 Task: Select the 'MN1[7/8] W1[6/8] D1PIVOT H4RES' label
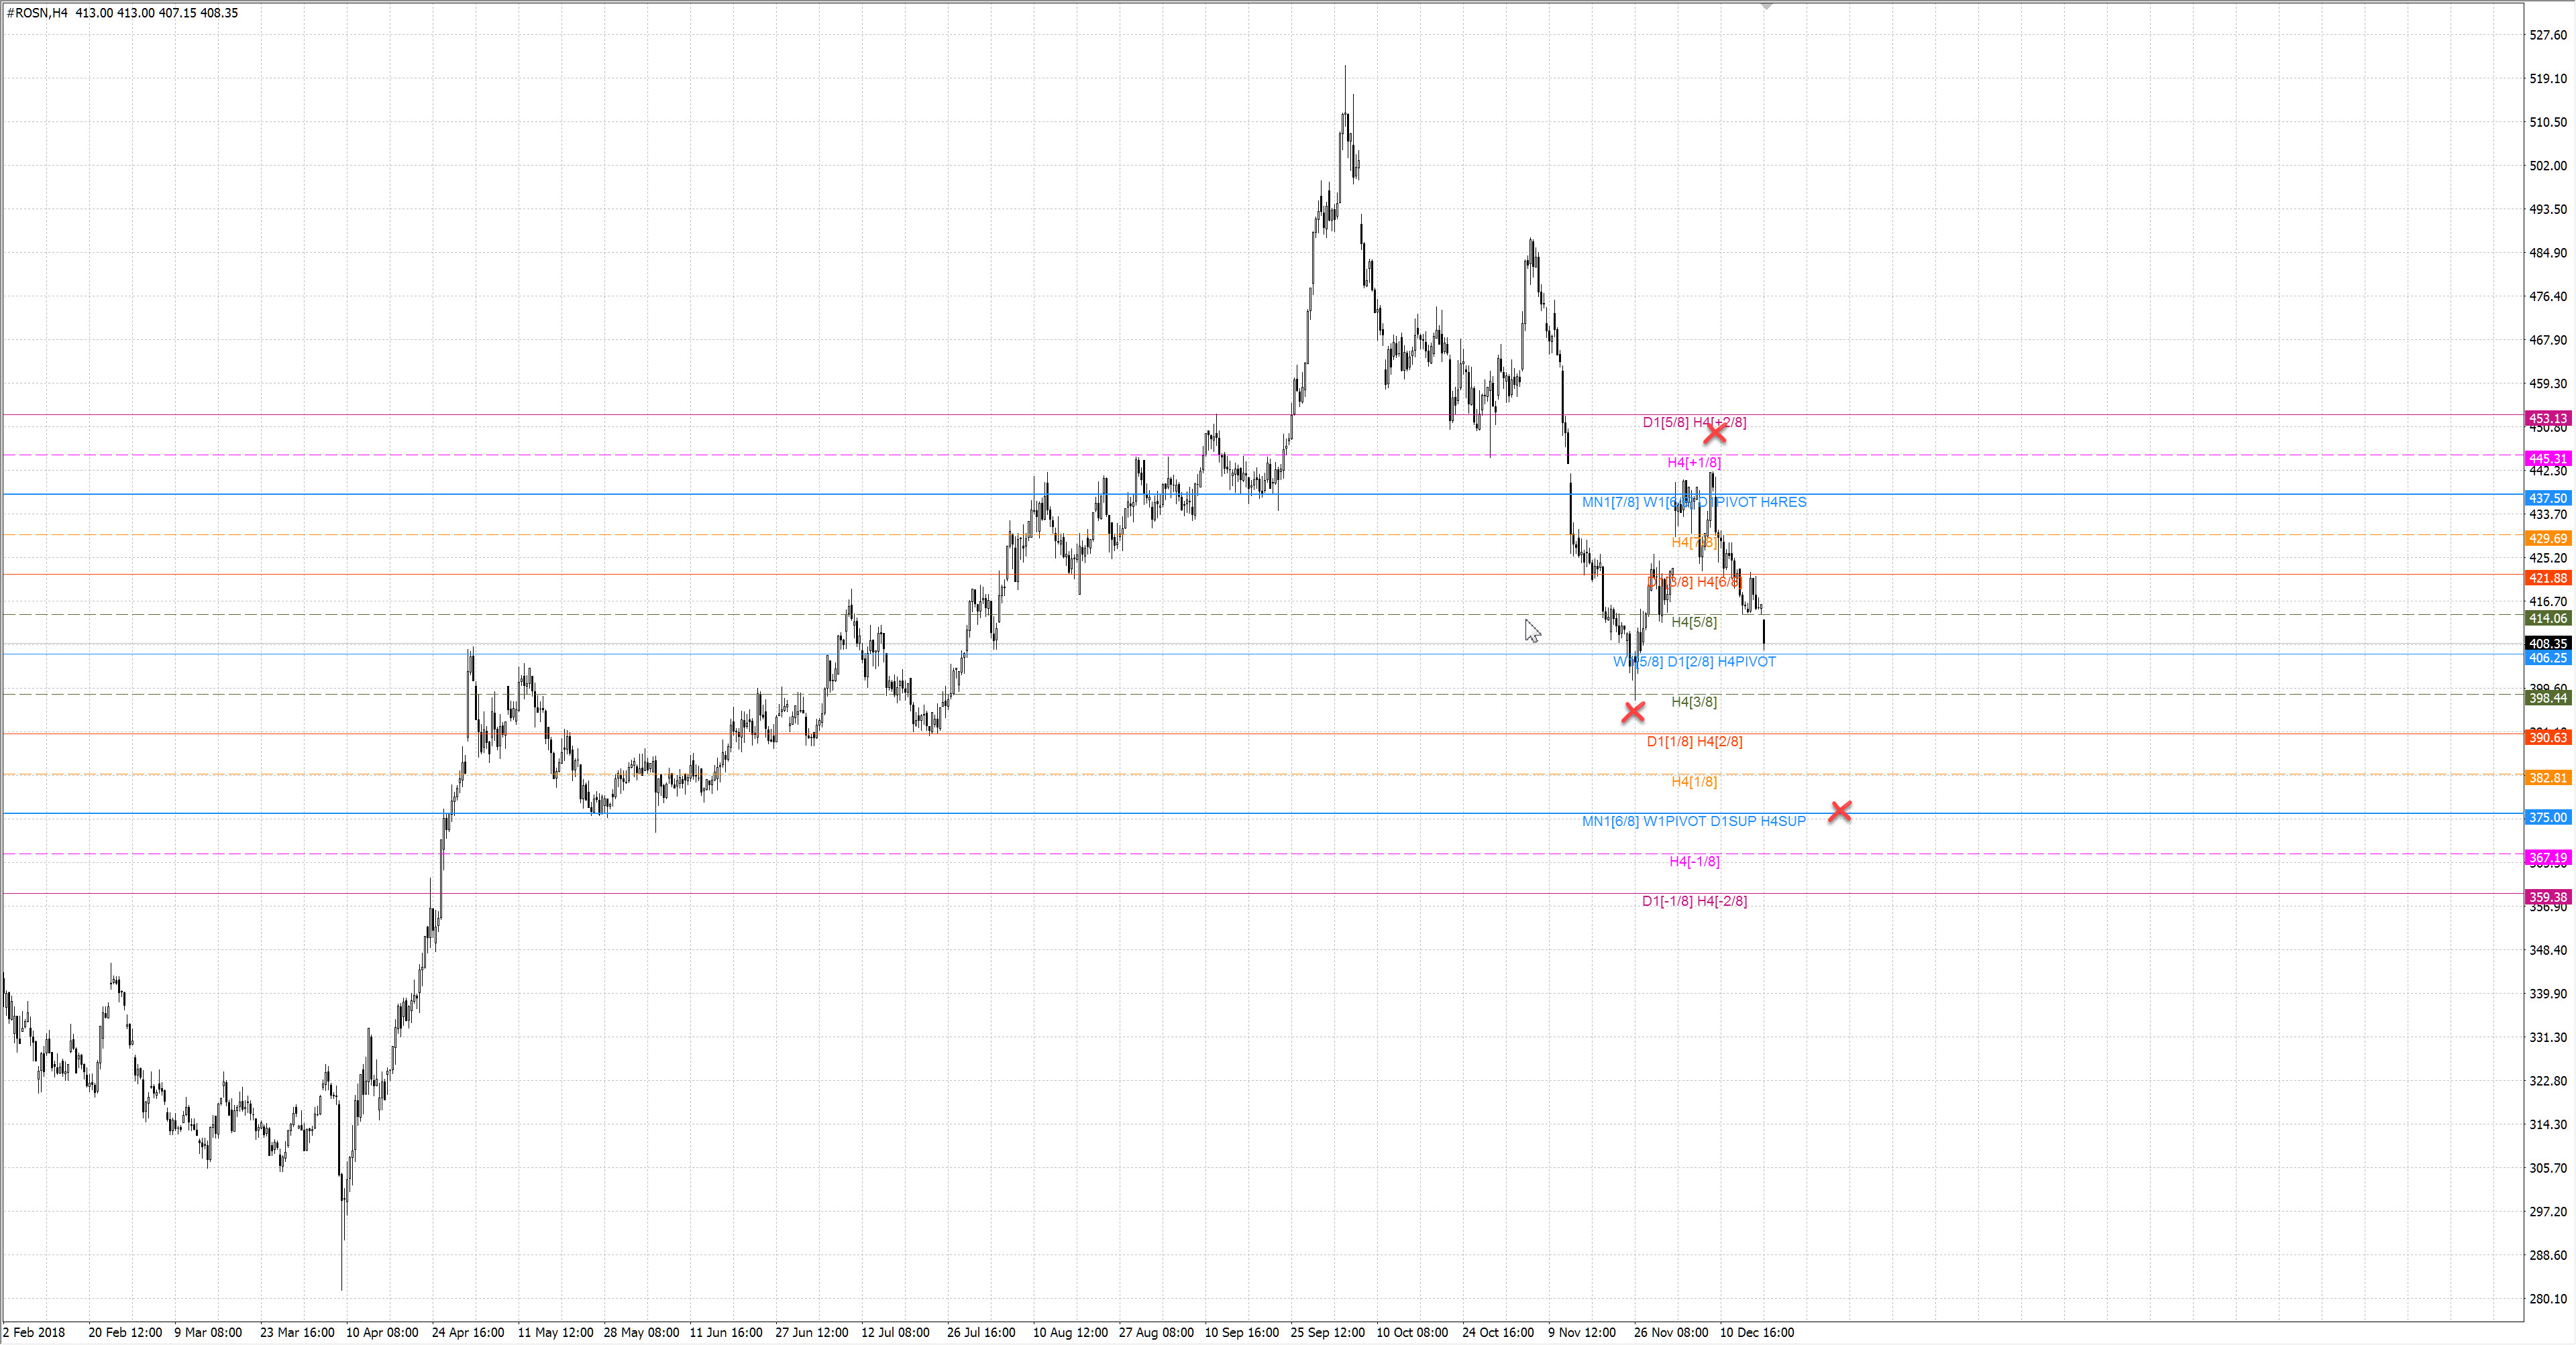(x=1694, y=502)
